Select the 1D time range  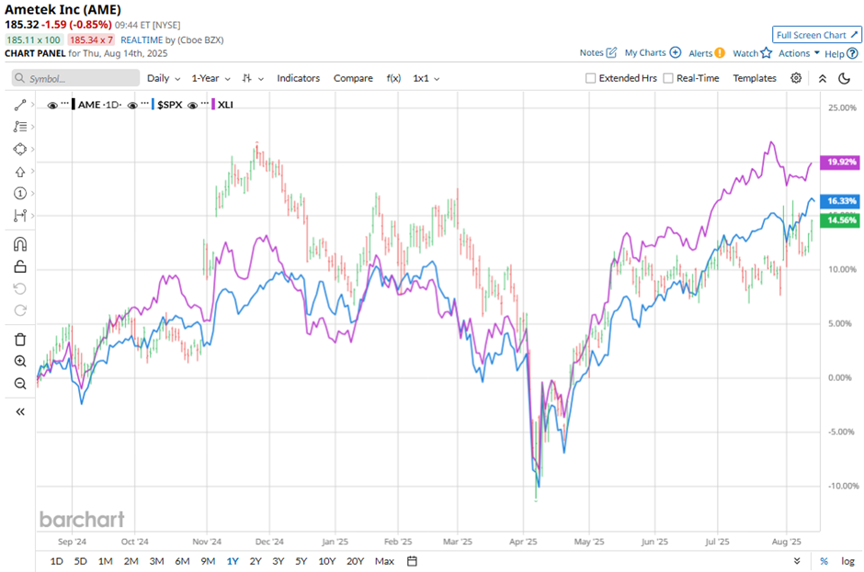pos(56,561)
